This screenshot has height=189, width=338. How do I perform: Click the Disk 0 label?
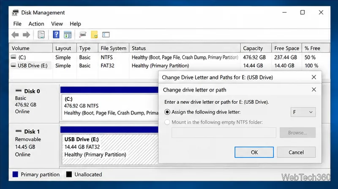pos(32,91)
